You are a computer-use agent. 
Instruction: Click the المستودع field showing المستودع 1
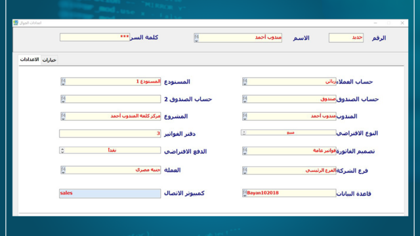coord(111,81)
